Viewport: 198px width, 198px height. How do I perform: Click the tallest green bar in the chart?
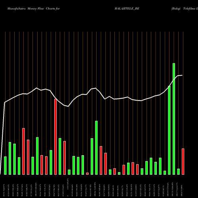(x=174, y=119)
